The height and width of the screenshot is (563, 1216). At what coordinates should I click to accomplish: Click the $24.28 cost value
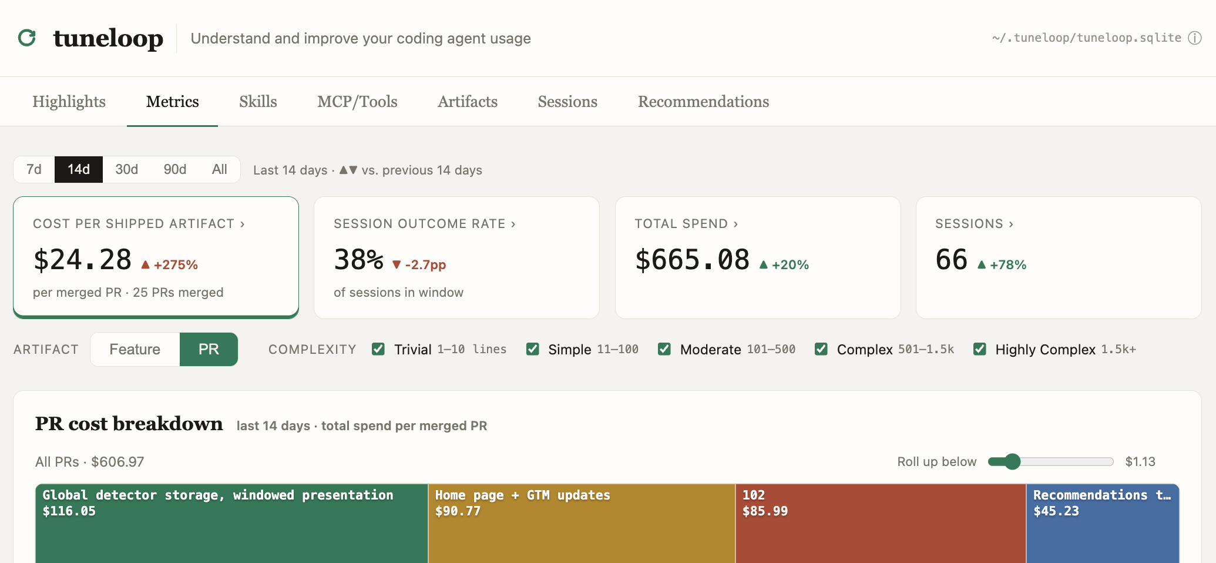pyautogui.click(x=82, y=260)
